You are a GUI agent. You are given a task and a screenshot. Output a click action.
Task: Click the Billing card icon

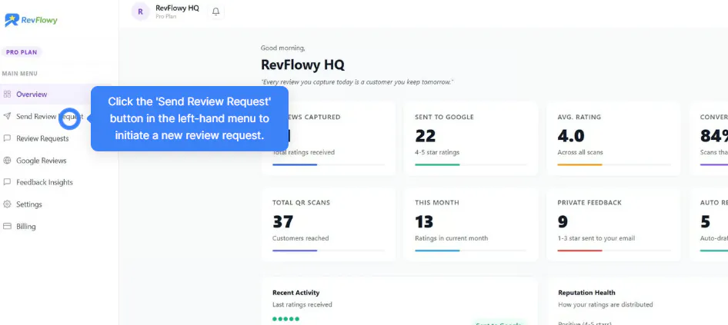pyautogui.click(x=7, y=226)
